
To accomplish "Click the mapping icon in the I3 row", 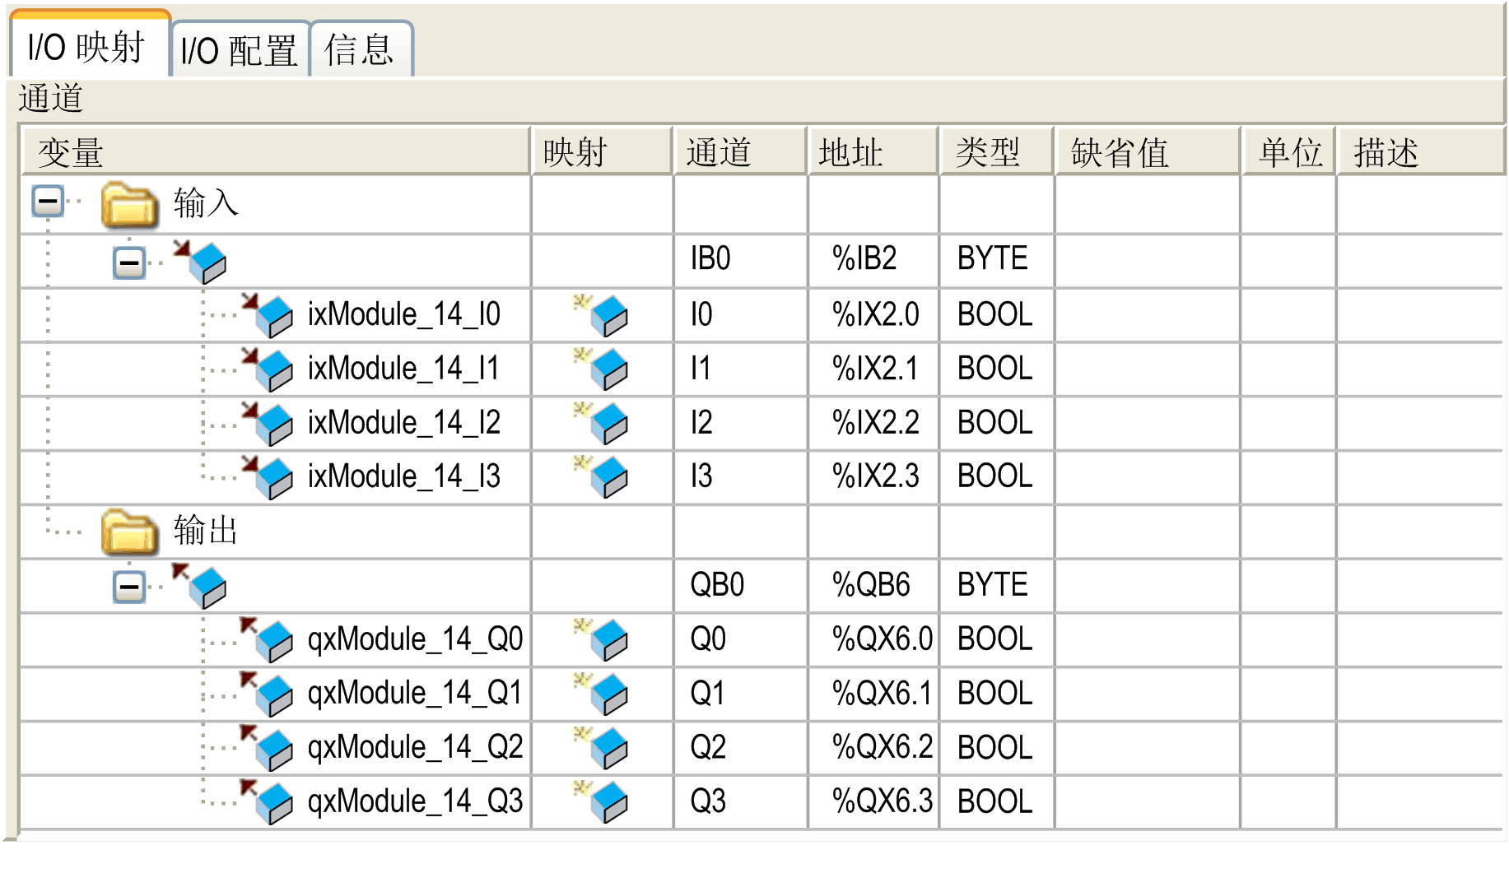I will point(602,476).
